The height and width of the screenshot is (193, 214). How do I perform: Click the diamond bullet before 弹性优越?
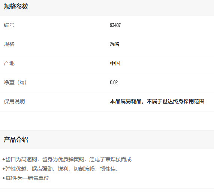tap(4, 169)
